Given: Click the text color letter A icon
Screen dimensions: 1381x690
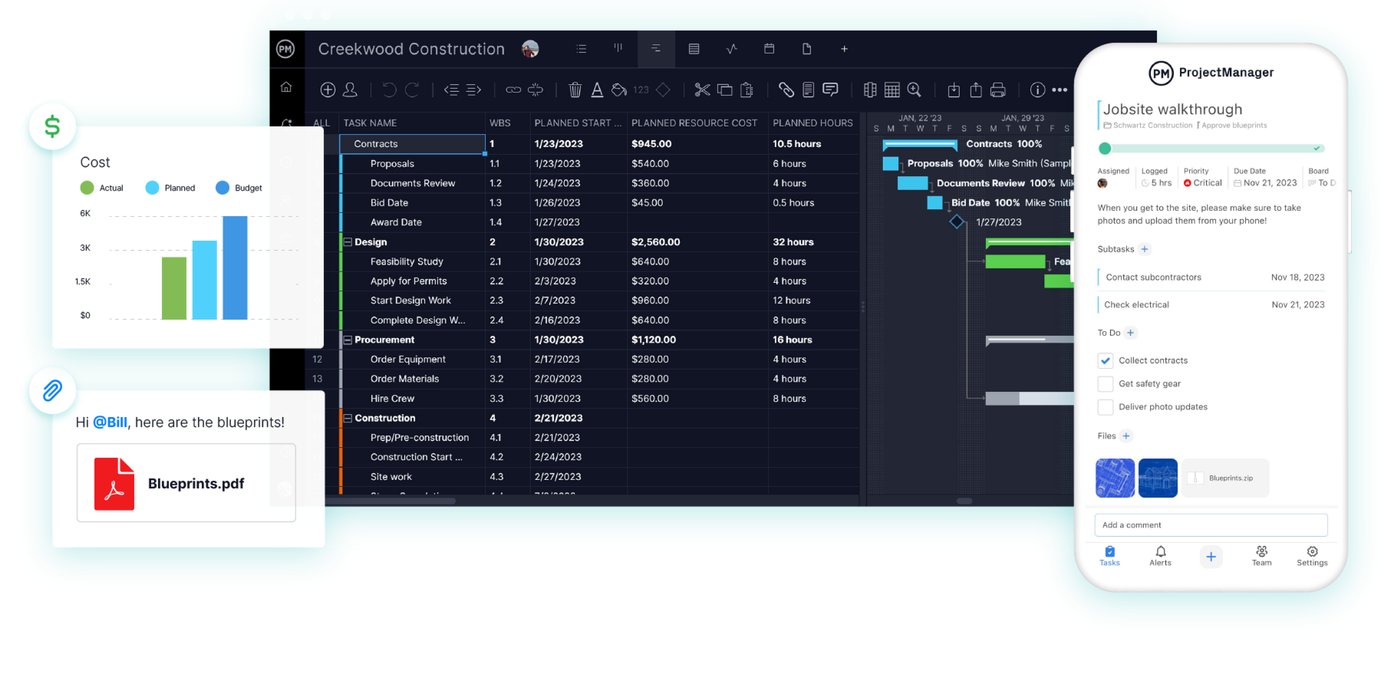Looking at the screenshot, I should [x=597, y=89].
